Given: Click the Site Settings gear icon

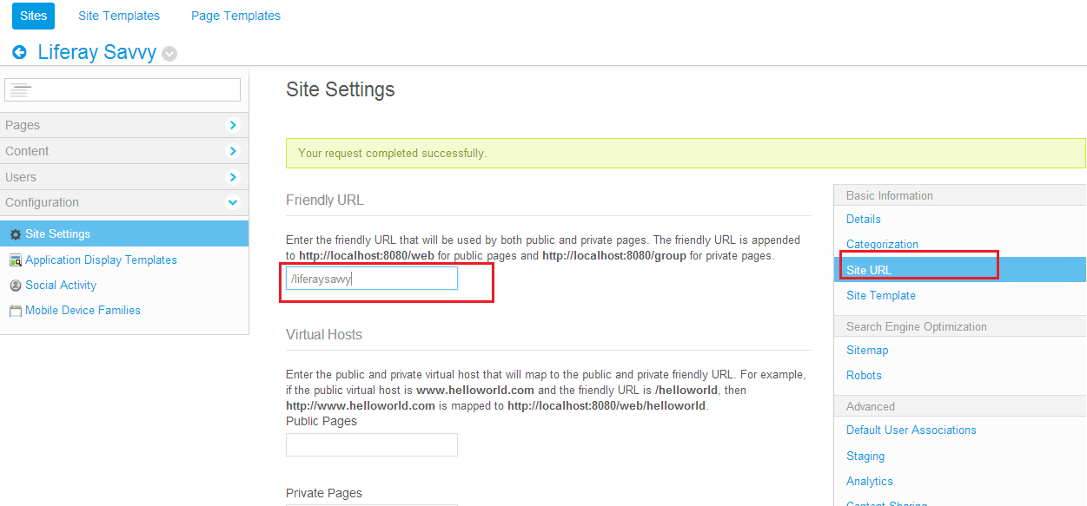Looking at the screenshot, I should pos(16,234).
